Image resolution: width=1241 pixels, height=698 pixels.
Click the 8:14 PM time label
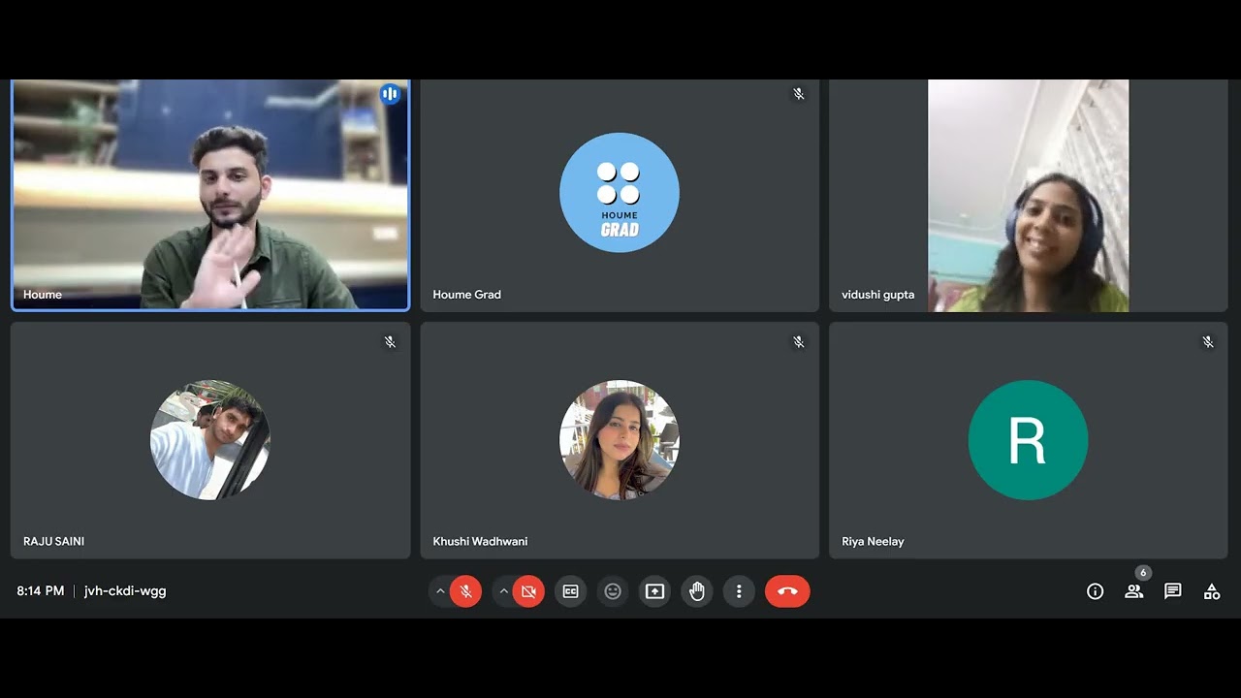pyautogui.click(x=41, y=591)
